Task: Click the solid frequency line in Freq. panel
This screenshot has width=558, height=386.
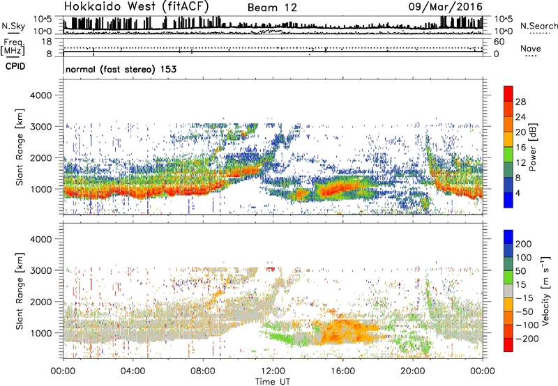Action: [273, 52]
